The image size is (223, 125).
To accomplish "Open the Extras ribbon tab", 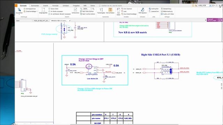I will pyautogui.click(x=93, y=6).
